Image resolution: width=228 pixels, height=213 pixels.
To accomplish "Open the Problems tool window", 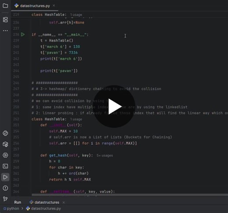I will 5,188.
